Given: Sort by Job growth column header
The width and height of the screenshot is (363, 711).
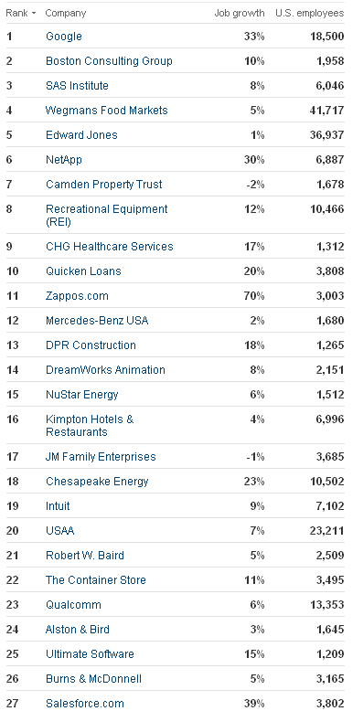Looking at the screenshot, I should click(x=240, y=13).
